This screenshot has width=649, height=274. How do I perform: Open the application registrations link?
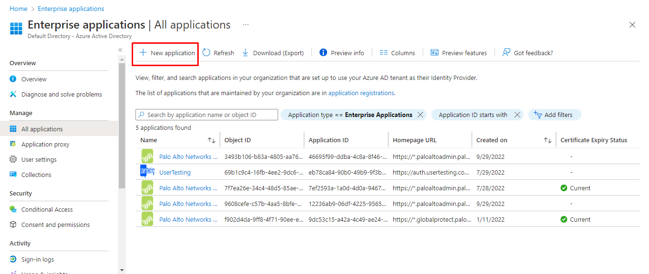pos(361,93)
